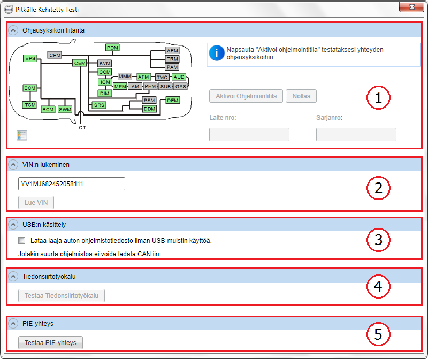Click the Laite nro input field

click(x=249, y=135)
